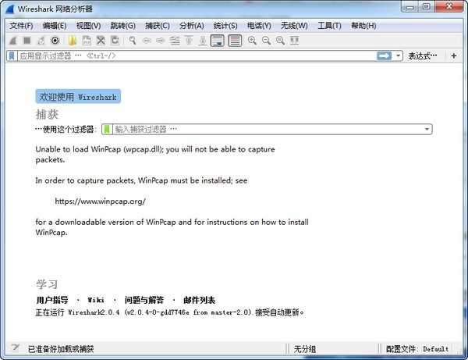The image size is (468, 360).
Task: Click the 已准备好加载或捕获 status text
Action: pyautogui.click(x=61, y=348)
